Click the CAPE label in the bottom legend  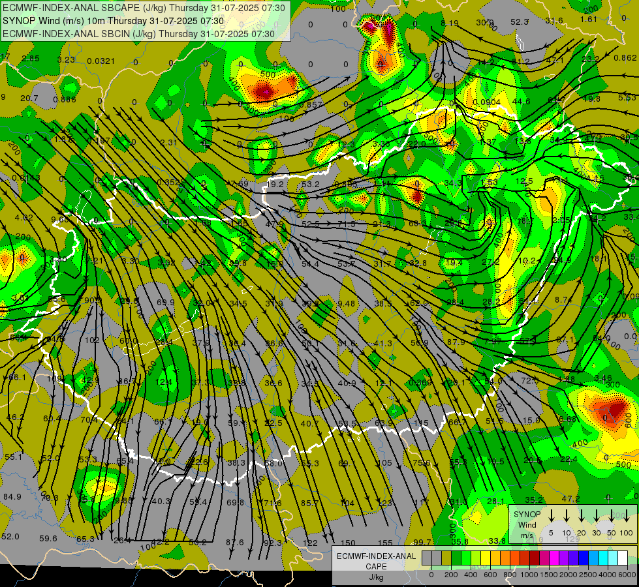click(376, 567)
